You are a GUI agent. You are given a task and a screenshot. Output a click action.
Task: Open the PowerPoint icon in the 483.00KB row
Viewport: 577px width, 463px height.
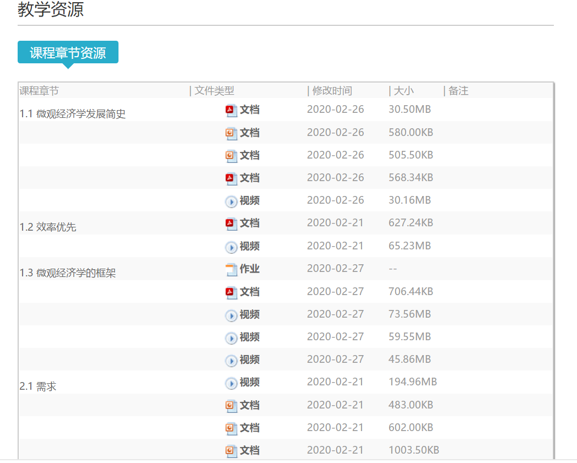[231, 406]
